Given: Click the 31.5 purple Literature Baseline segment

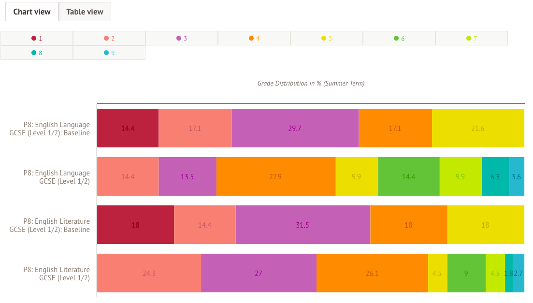Looking at the screenshot, I should [303, 225].
